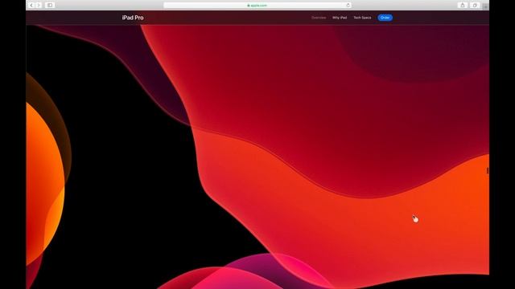Toggle the Safari sidebar button
Screen dimensions: 515x289
click(x=50, y=6)
